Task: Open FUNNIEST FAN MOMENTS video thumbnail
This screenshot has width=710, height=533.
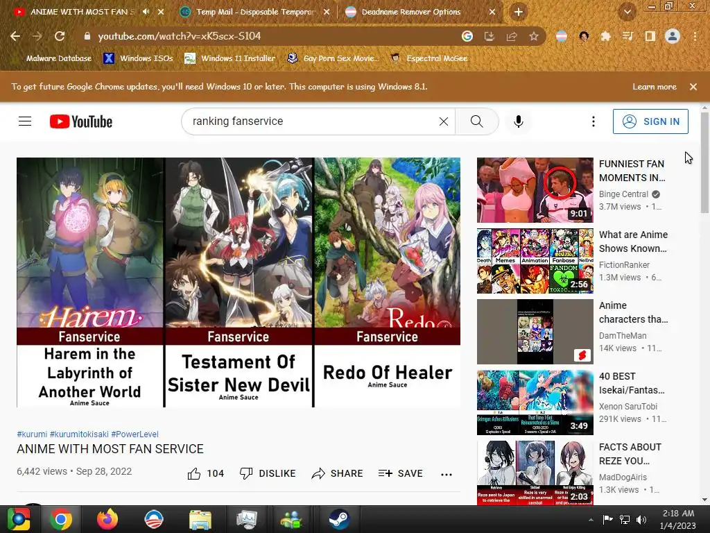Action: click(535, 190)
